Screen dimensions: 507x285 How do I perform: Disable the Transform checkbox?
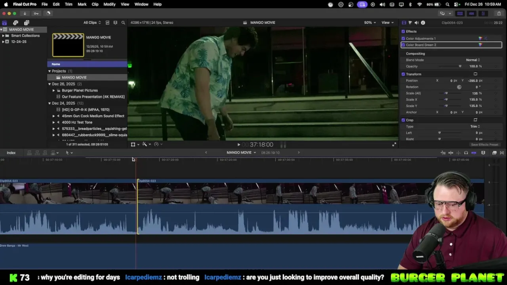tap(403, 74)
